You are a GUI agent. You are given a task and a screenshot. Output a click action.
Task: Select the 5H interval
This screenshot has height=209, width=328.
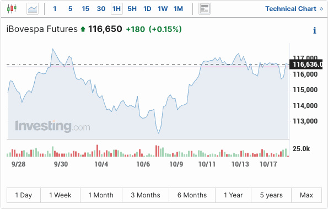(x=132, y=9)
